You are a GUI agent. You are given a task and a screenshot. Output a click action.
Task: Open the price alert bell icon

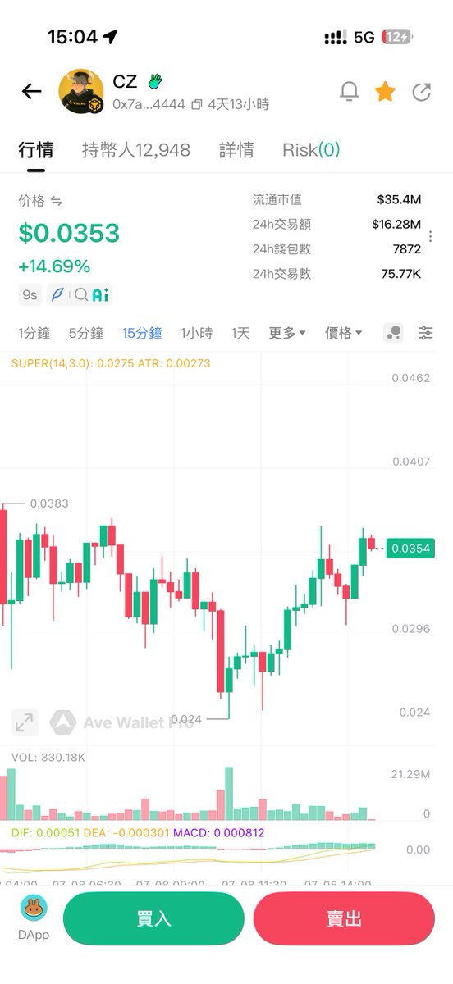pos(349,91)
